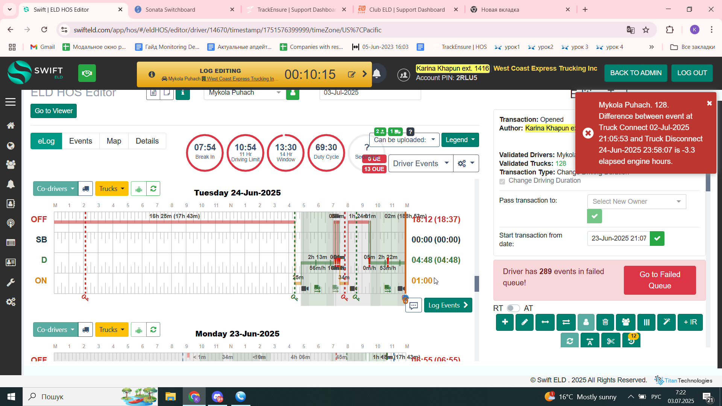Click the wrench tools icon in sidebar
722x406 pixels.
pyautogui.click(x=11, y=282)
